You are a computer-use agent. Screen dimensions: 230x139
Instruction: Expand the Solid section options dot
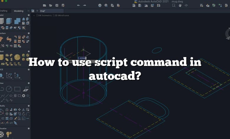pos(29,15)
